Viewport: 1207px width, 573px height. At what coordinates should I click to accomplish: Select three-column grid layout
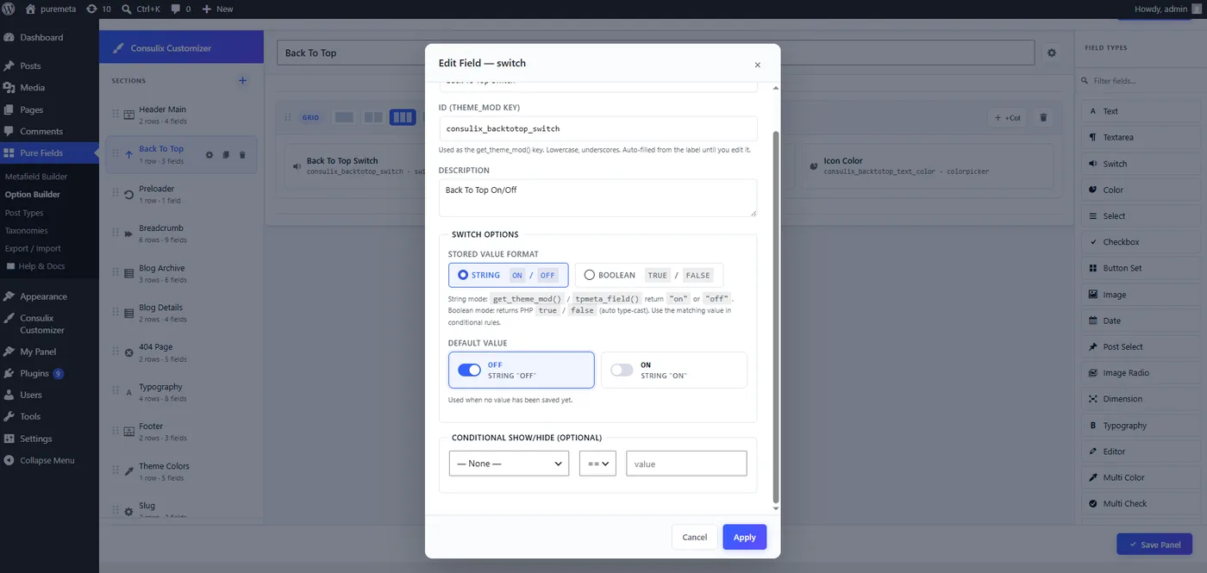tap(403, 117)
